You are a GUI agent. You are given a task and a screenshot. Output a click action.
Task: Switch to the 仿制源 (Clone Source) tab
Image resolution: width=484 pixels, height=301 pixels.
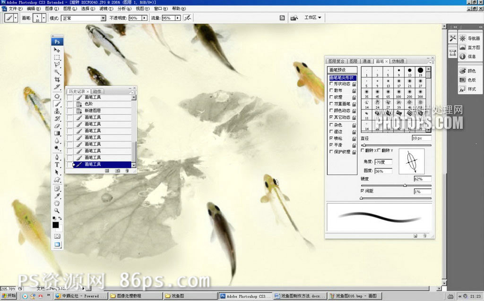(398, 61)
